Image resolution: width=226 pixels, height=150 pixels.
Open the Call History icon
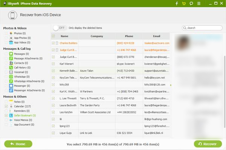[x=11, y=67]
